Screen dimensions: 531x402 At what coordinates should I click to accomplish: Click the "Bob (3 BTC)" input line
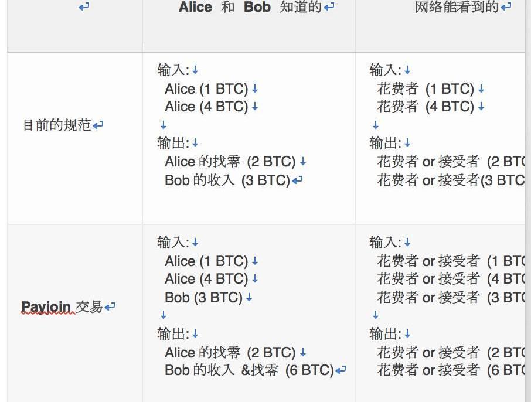(203, 297)
